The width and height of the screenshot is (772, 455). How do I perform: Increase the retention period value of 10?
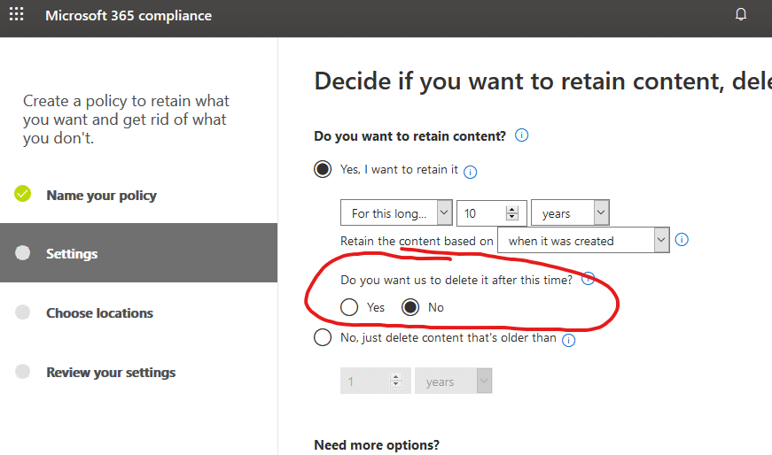[x=512, y=210]
